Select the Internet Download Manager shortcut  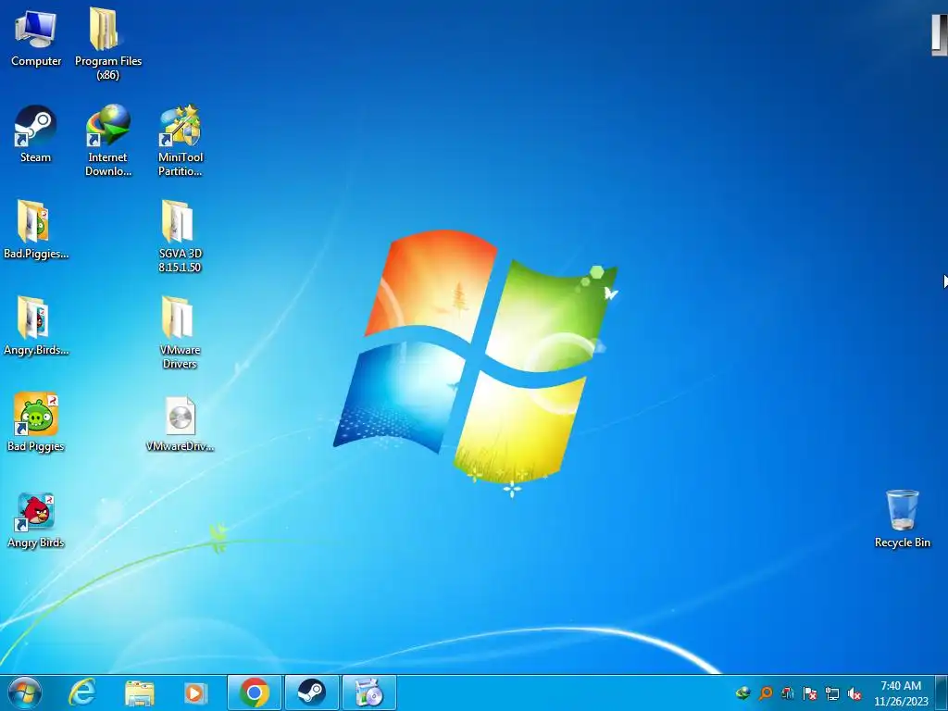[x=107, y=141]
